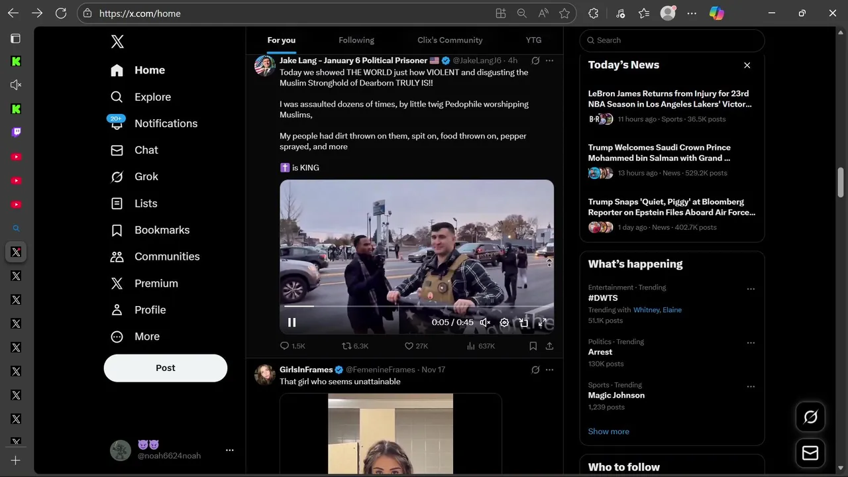Open Profile page

click(x=138, y=310)
